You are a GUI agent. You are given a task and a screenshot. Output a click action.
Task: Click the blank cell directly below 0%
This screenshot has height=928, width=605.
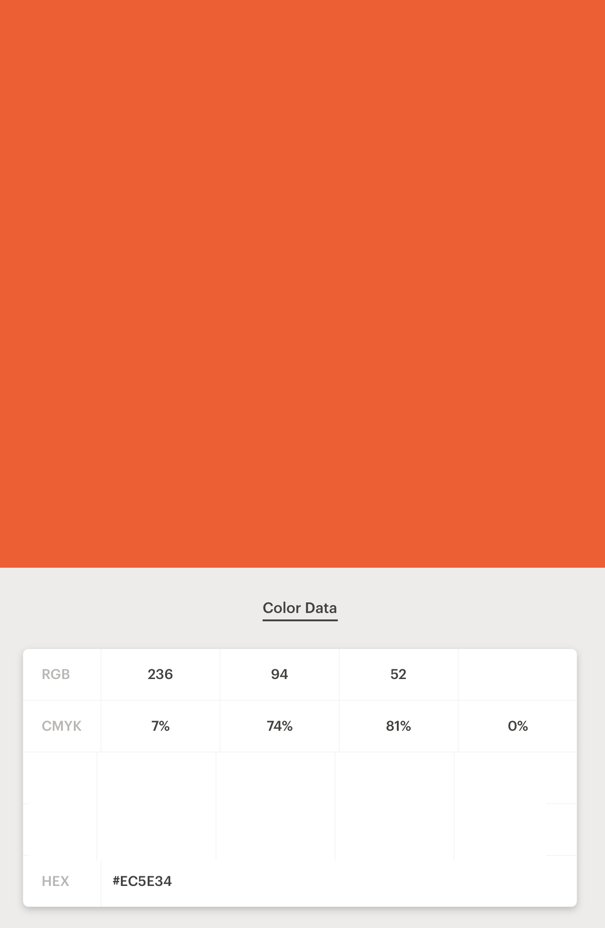point(515,778)
